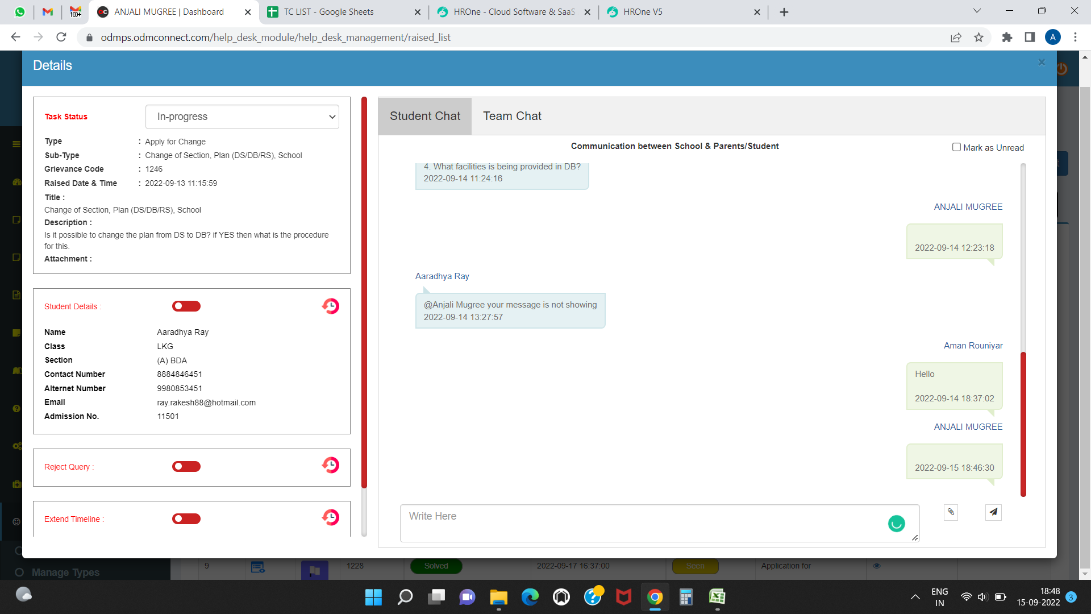Click the send message paper-plane icon

993,512
